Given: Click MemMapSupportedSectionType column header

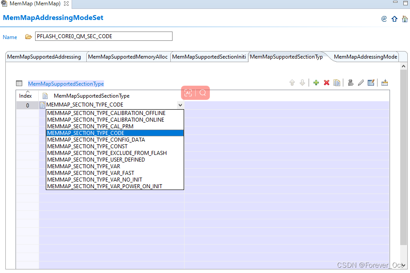Looking at the screenshot, I should [111, 96].
